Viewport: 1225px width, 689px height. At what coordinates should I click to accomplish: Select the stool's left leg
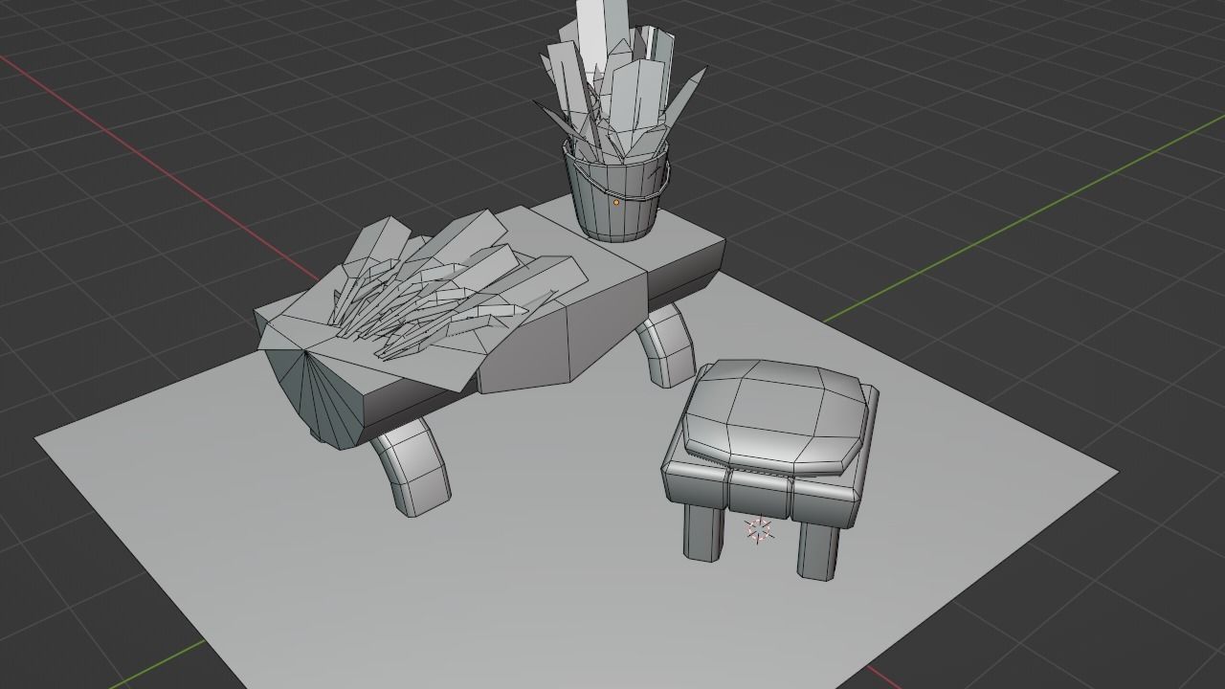pos(703,532)
